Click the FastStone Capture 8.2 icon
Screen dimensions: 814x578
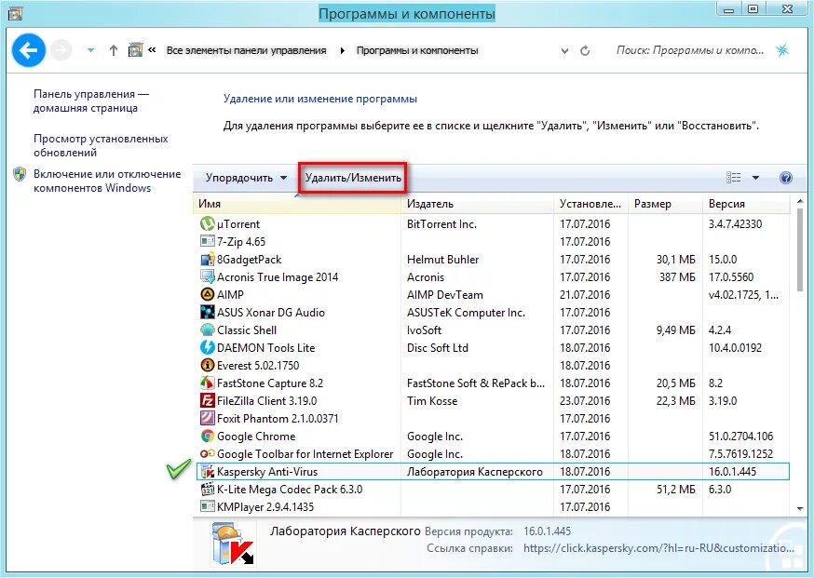207,383
